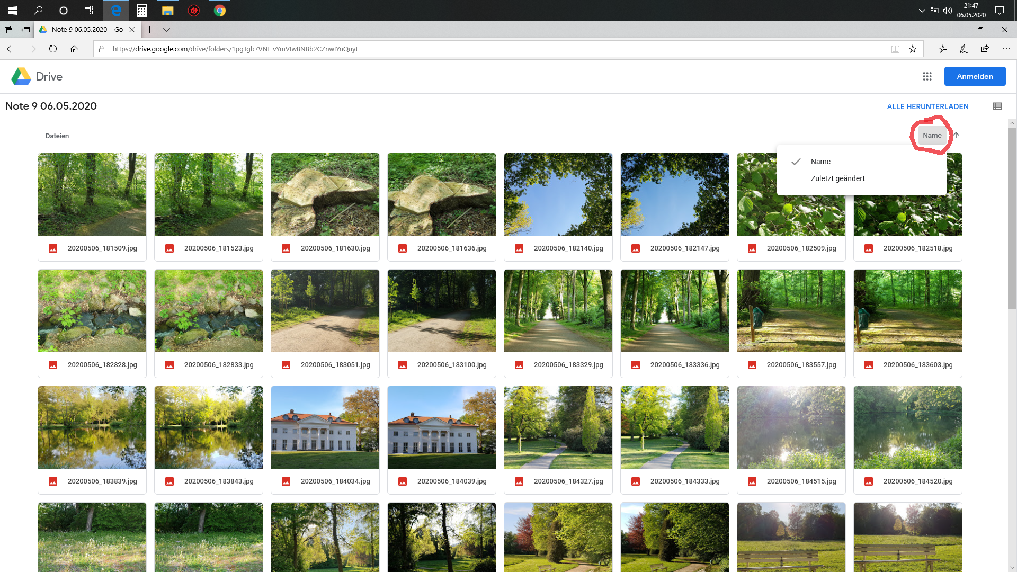Select Zuletzt geändert sort option
The image size is (1017, 572).
862,178
